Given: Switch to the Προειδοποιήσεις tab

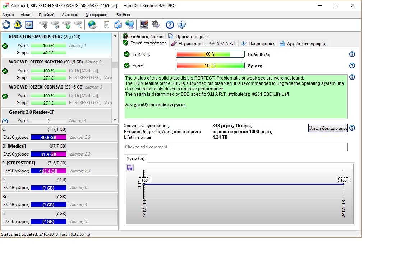Looking at the screenshot, I should click(189, 36).
